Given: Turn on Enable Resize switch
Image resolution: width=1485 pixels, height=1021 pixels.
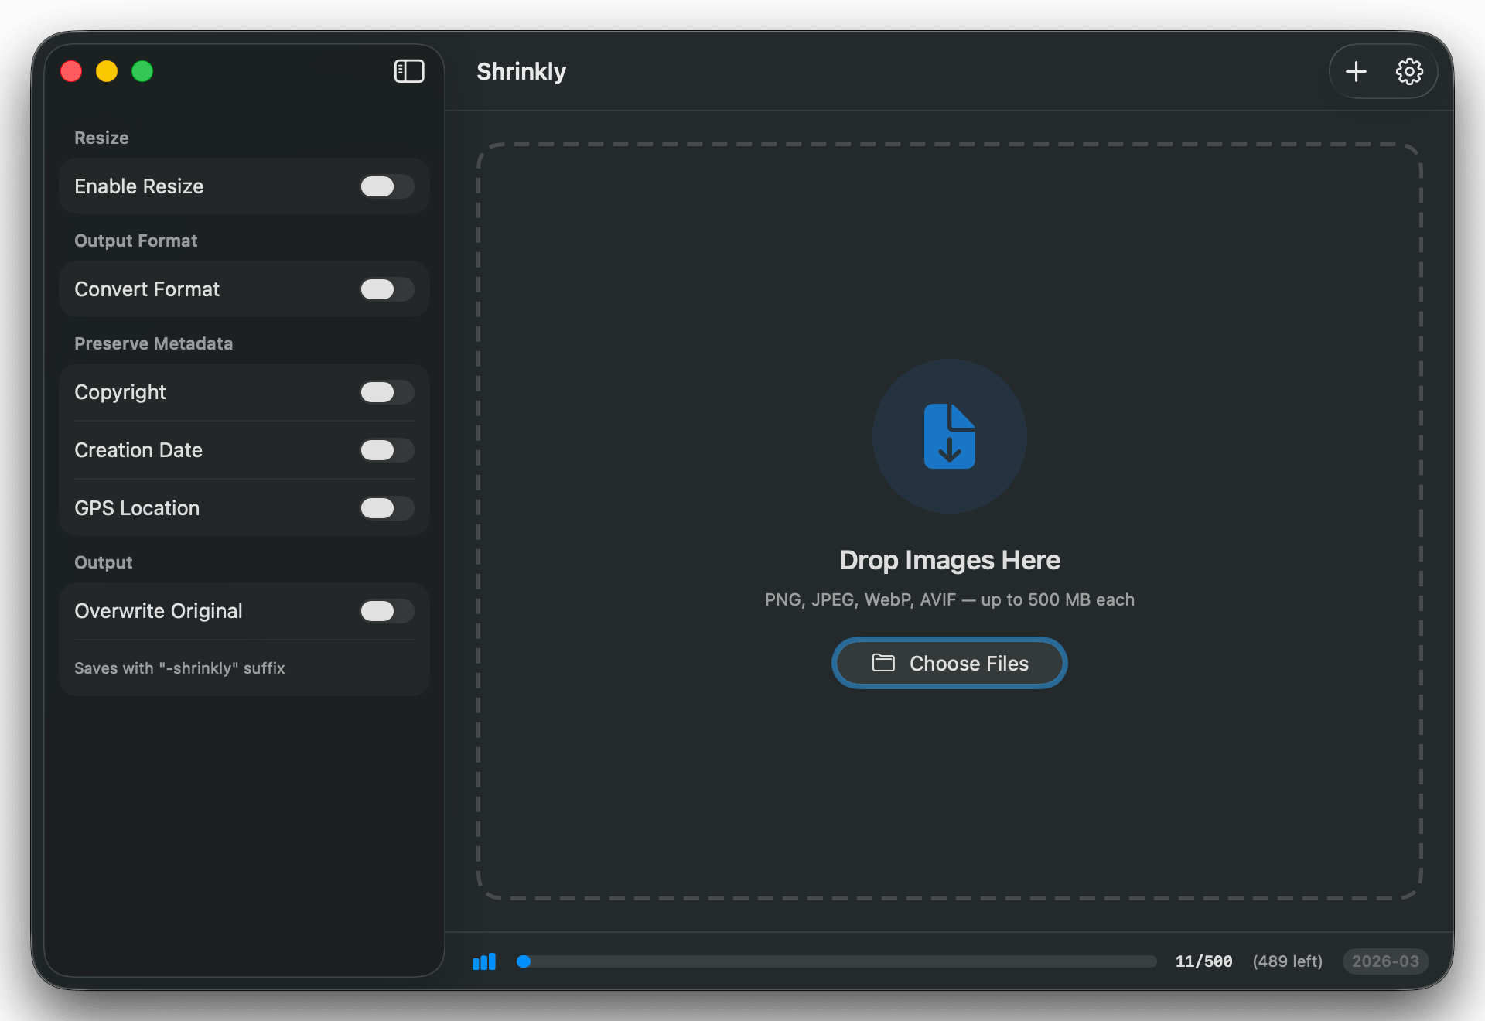Looking at the screenshot, I should 387,186.
